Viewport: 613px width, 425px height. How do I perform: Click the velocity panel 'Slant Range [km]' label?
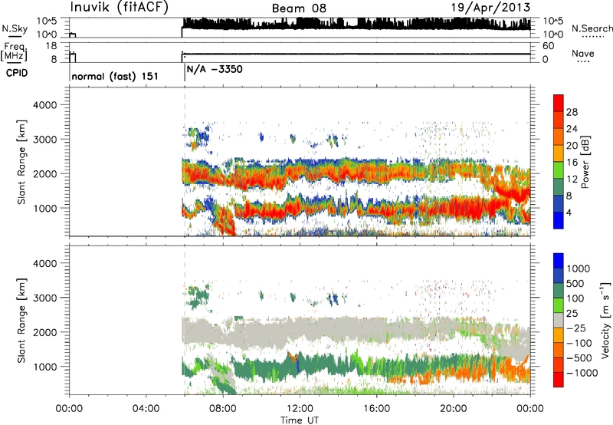(21, 321)
